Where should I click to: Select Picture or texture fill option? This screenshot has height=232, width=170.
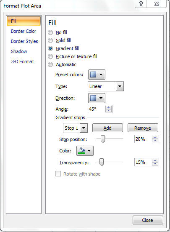(50, 56)
